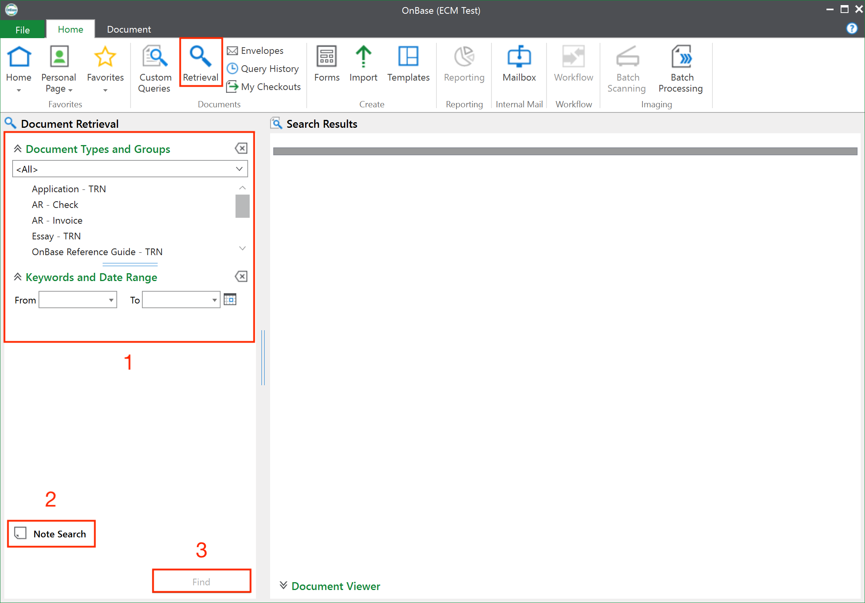Expand the <All> document group dropdown

239,169
